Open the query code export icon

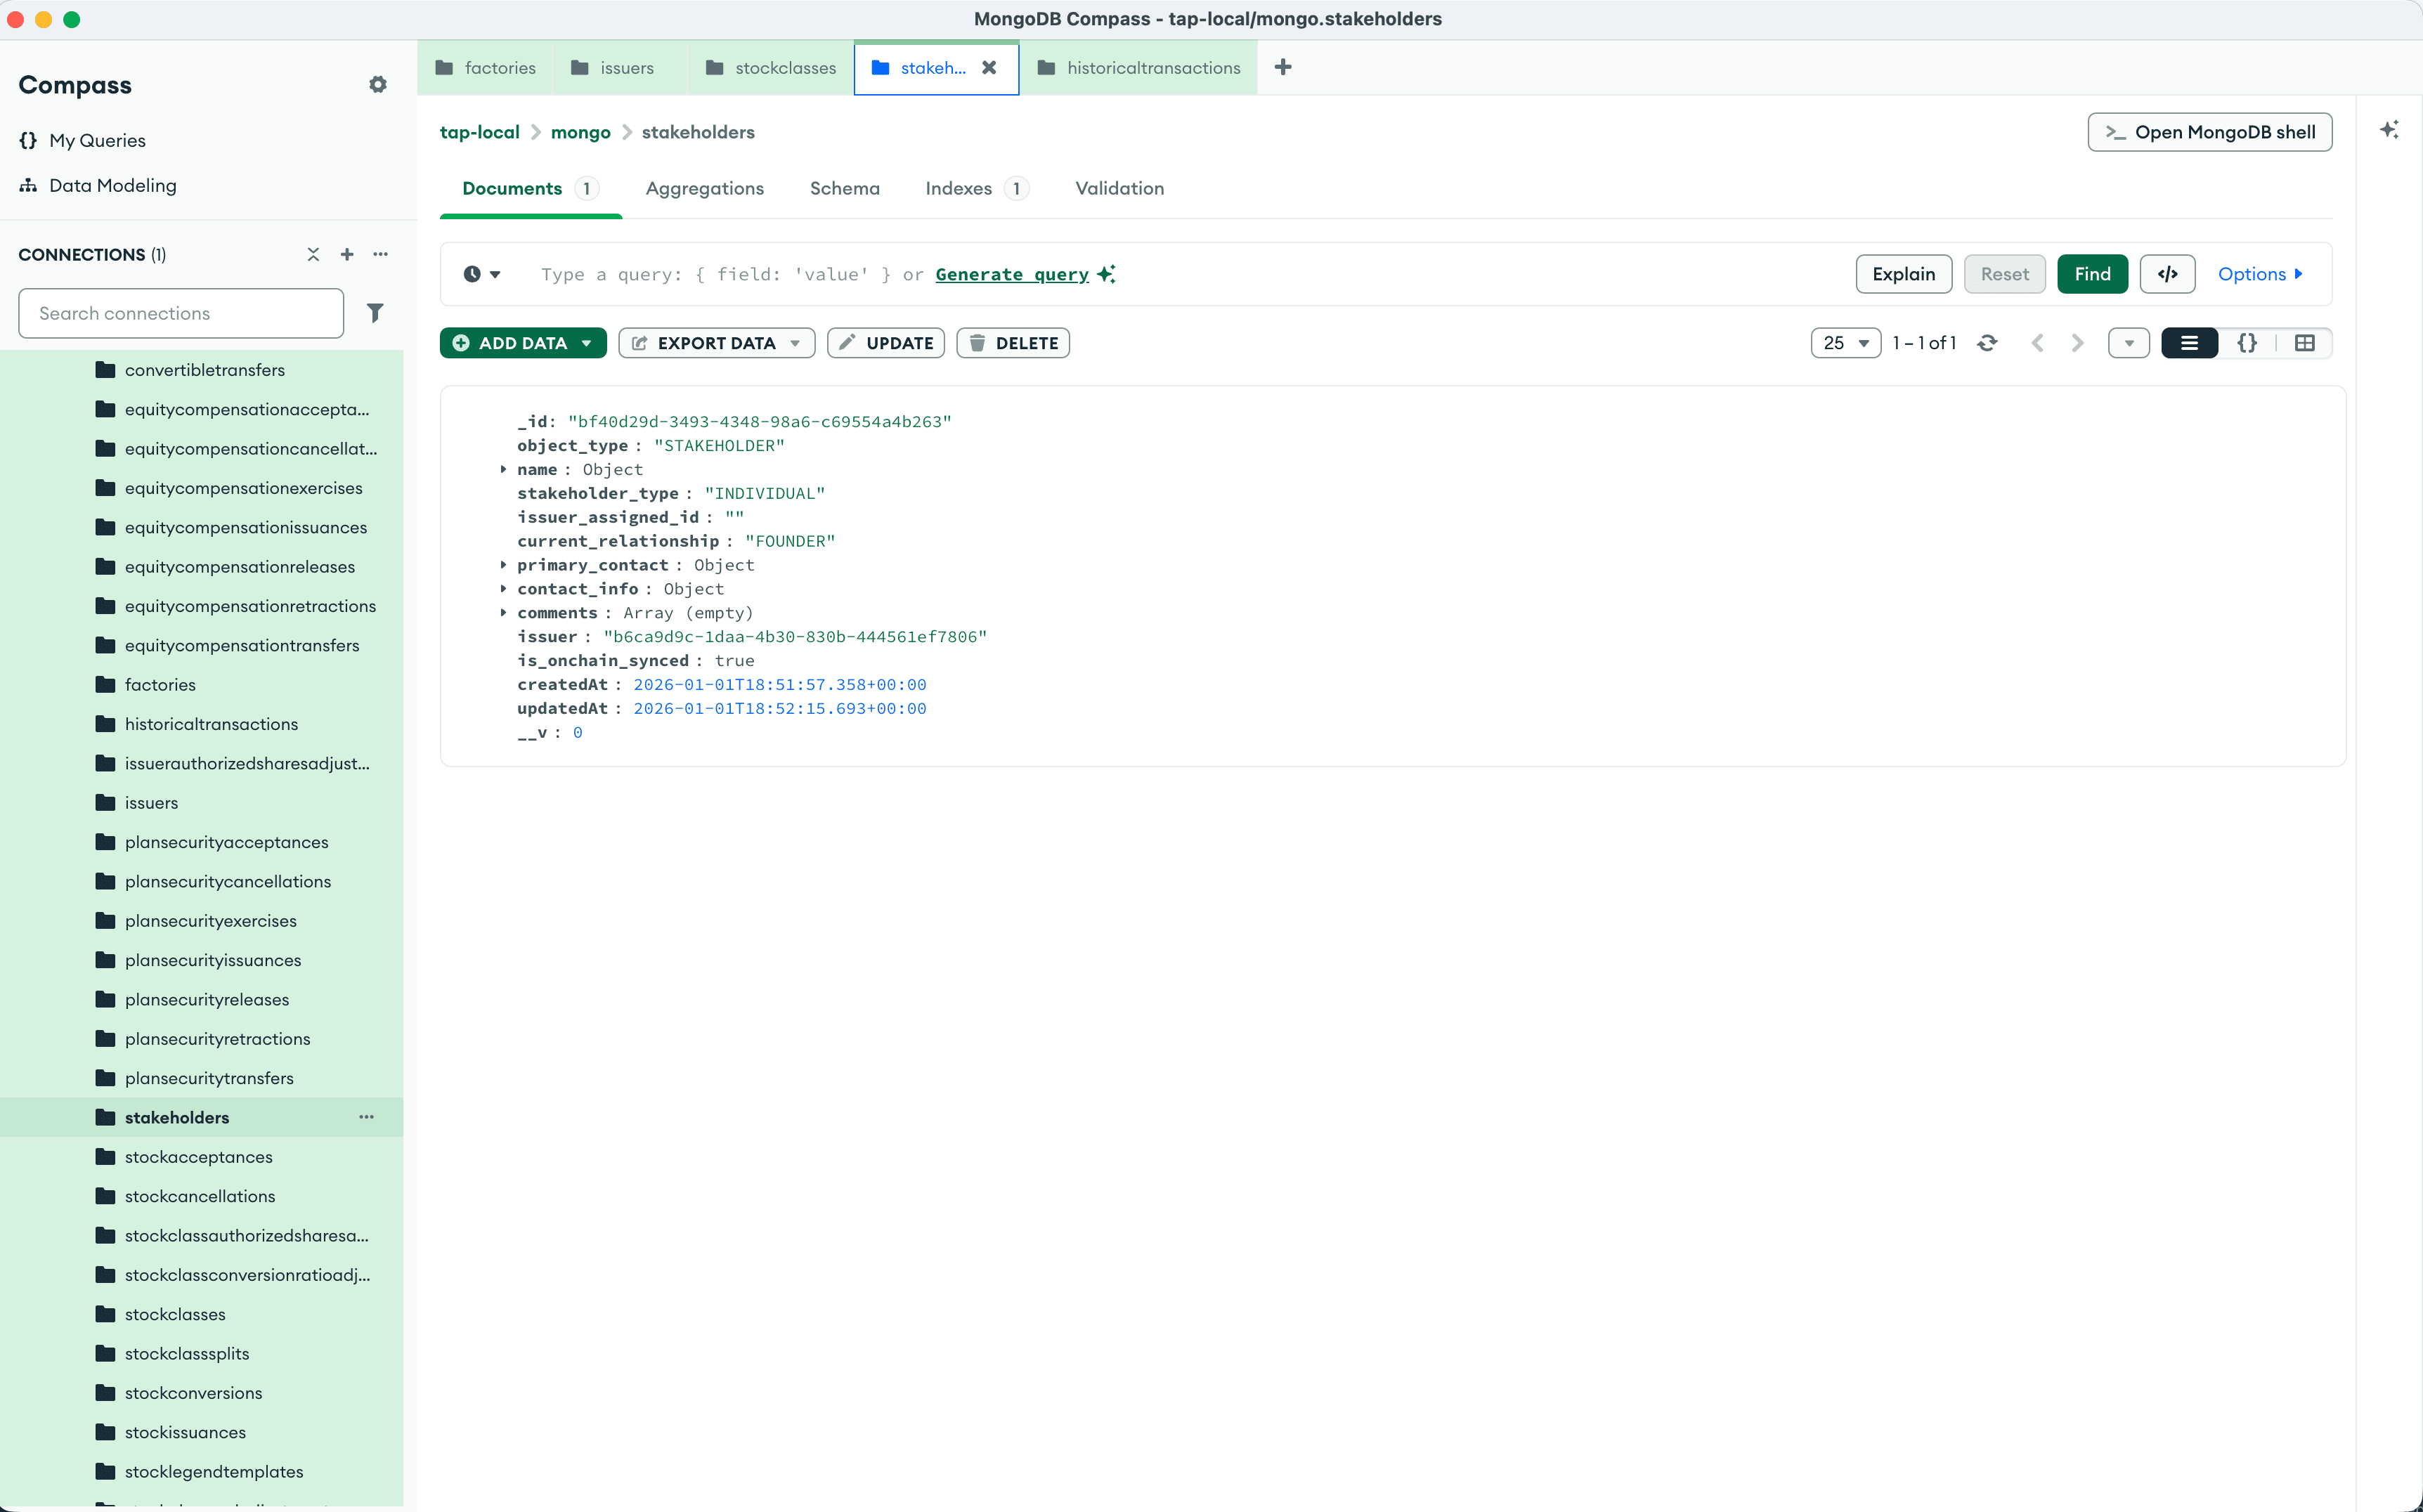tap(2167, 274)
